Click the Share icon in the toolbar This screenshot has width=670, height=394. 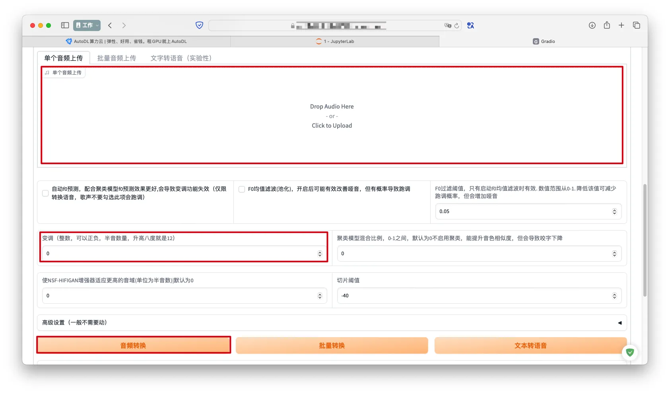pos(607,25)
